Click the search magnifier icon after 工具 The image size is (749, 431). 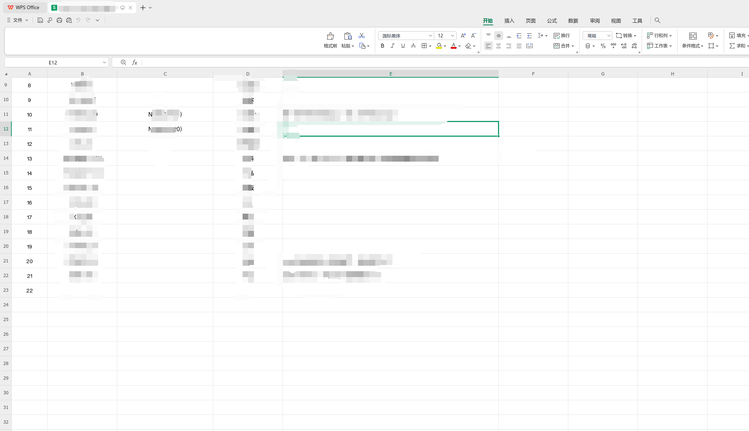(657, 21)
